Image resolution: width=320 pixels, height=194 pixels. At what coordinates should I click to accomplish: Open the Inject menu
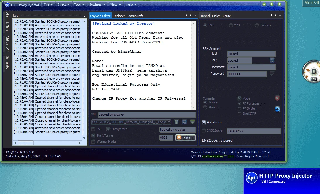coord(63,4)
